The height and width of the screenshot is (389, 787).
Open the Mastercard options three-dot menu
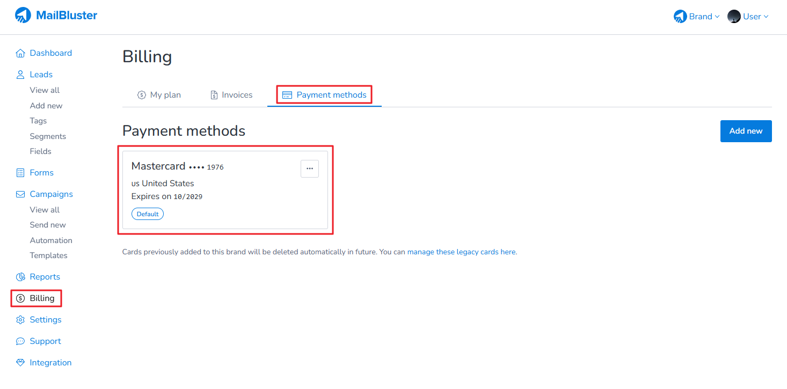coord(310,168)
